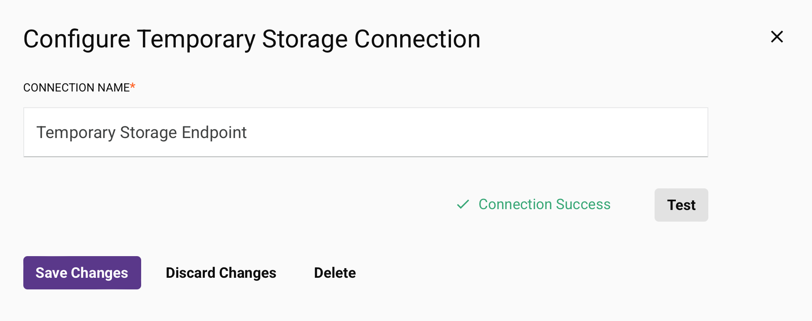Focus the Connection Name input field

[365, 132]
